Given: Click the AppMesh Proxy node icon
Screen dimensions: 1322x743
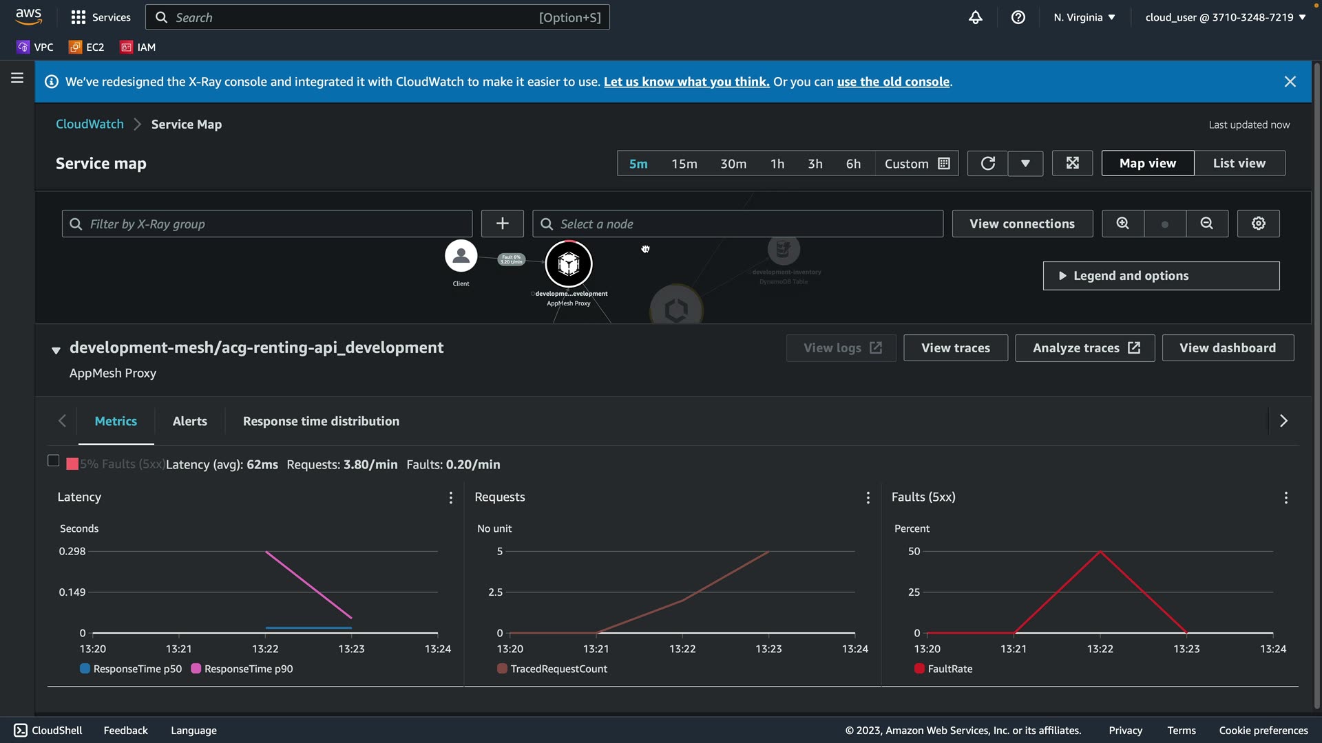Looking at the screenshot, I should click(x=568, y=264).
